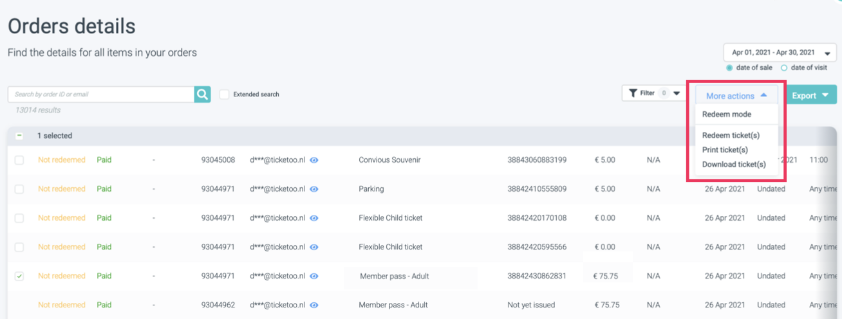Click eye icon in Parking row
This screenshot has height=319, width=842.
314,189
